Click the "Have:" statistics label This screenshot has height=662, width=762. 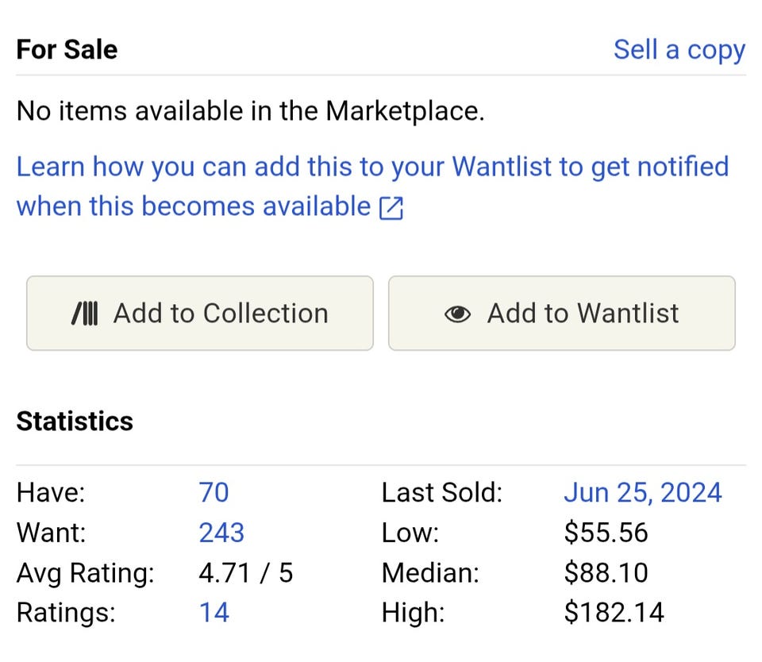[x=50, y=493]
